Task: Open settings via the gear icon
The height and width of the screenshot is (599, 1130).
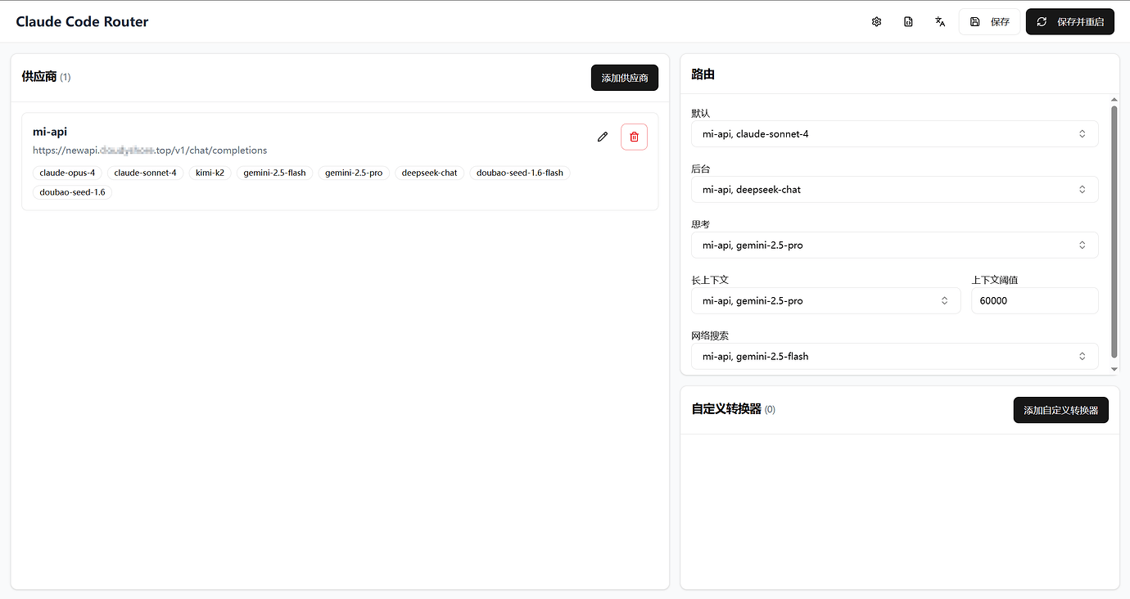Action: 876,22
